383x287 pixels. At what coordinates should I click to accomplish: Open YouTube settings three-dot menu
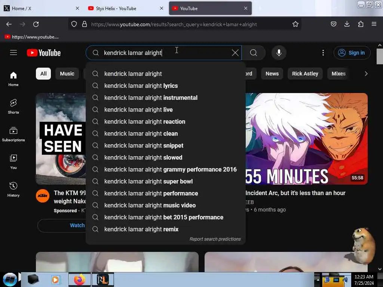[x=323, y=53]
